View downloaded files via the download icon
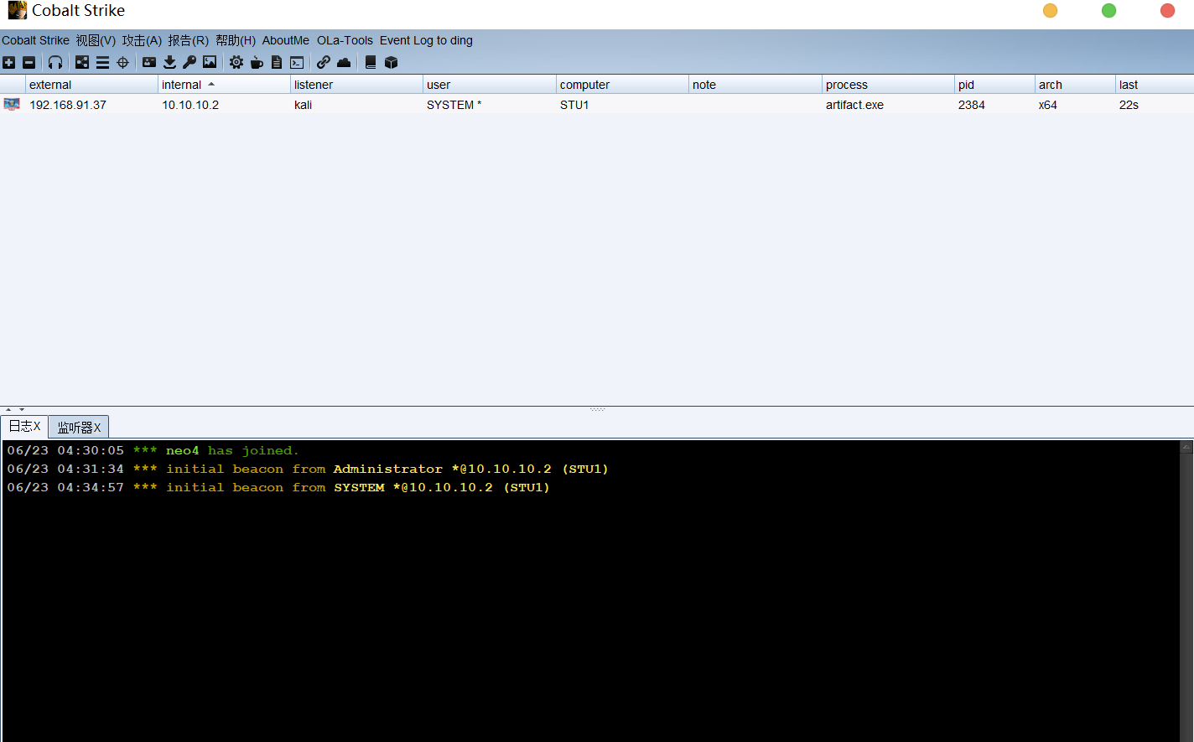 pyautogui.click(x=169, y=62)
